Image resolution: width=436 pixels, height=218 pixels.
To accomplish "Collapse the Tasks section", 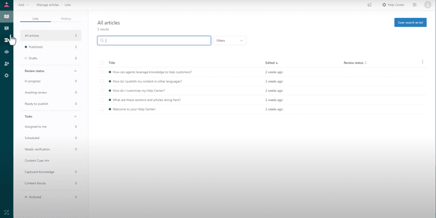I will coord(75,116).
